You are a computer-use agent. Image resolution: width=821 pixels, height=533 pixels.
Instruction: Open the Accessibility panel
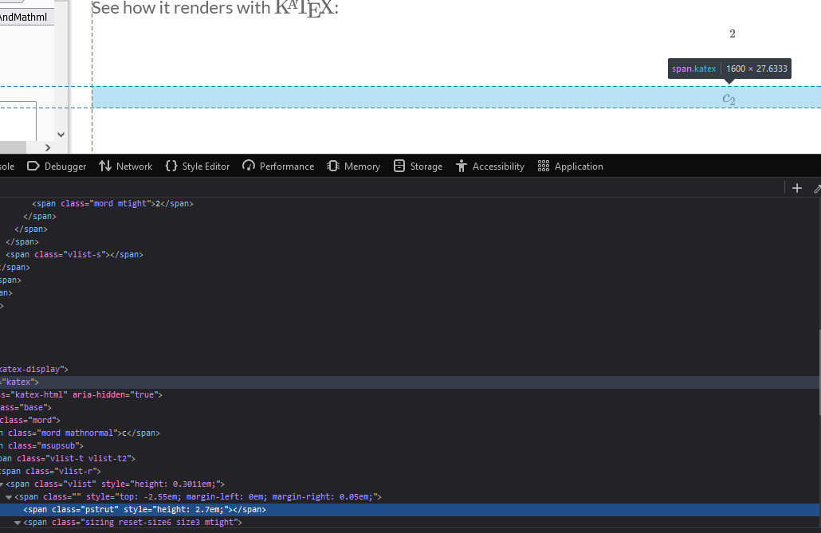(x=490, y=166)
